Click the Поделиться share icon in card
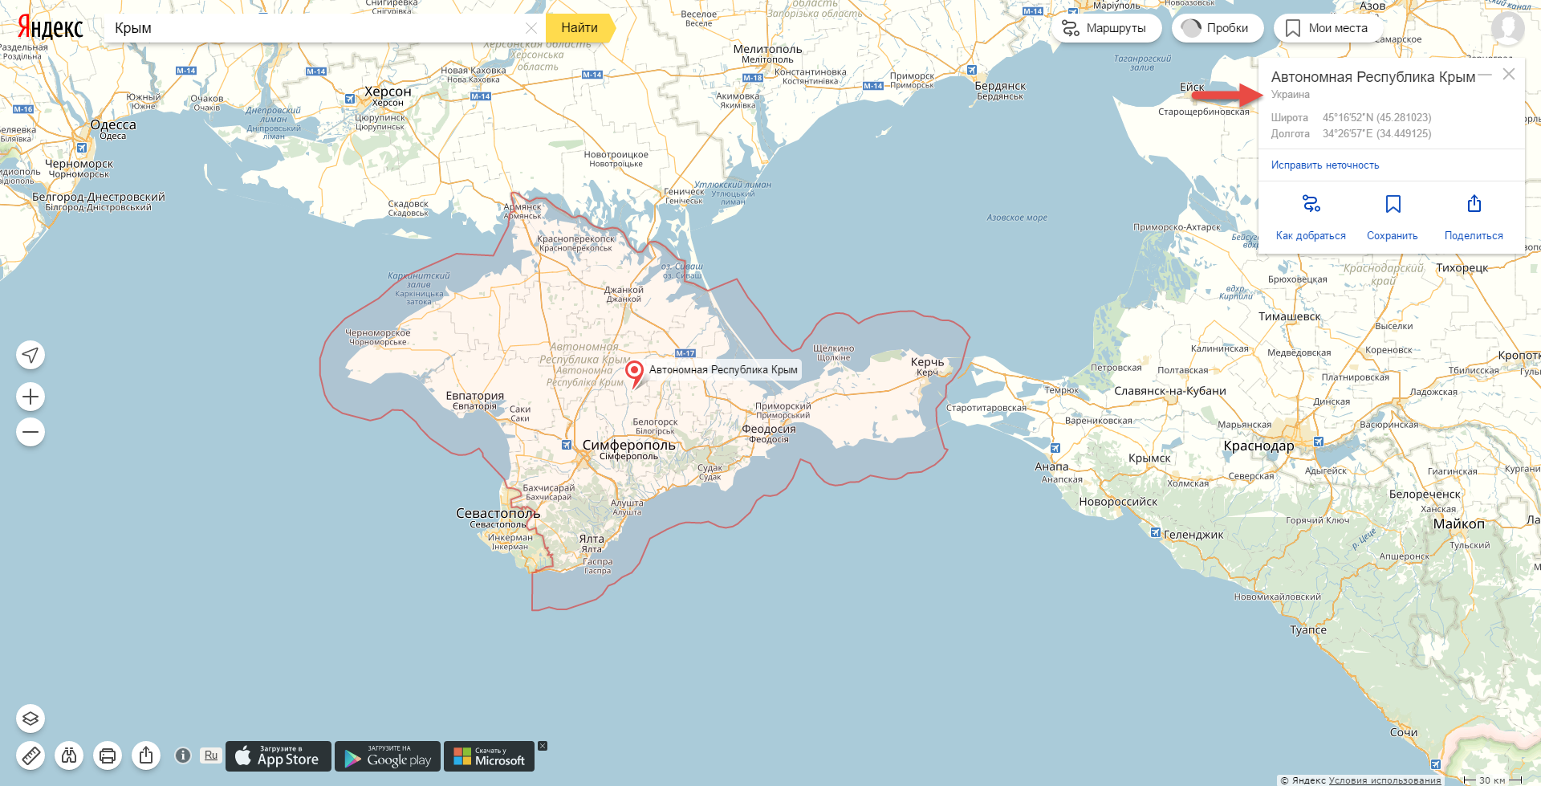 pyautogui.click(x=1474, y=203)
